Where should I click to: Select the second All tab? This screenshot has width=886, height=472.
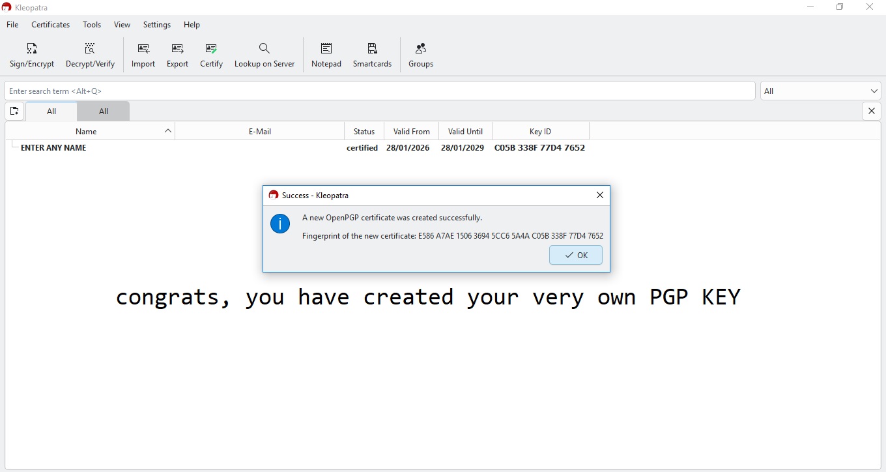(104, 111)
